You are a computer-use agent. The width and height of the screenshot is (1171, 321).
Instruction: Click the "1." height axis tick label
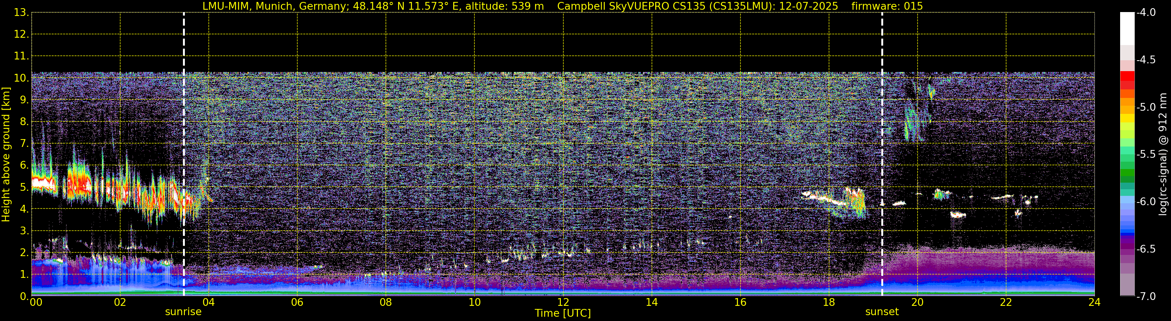(x=24, y=275)
